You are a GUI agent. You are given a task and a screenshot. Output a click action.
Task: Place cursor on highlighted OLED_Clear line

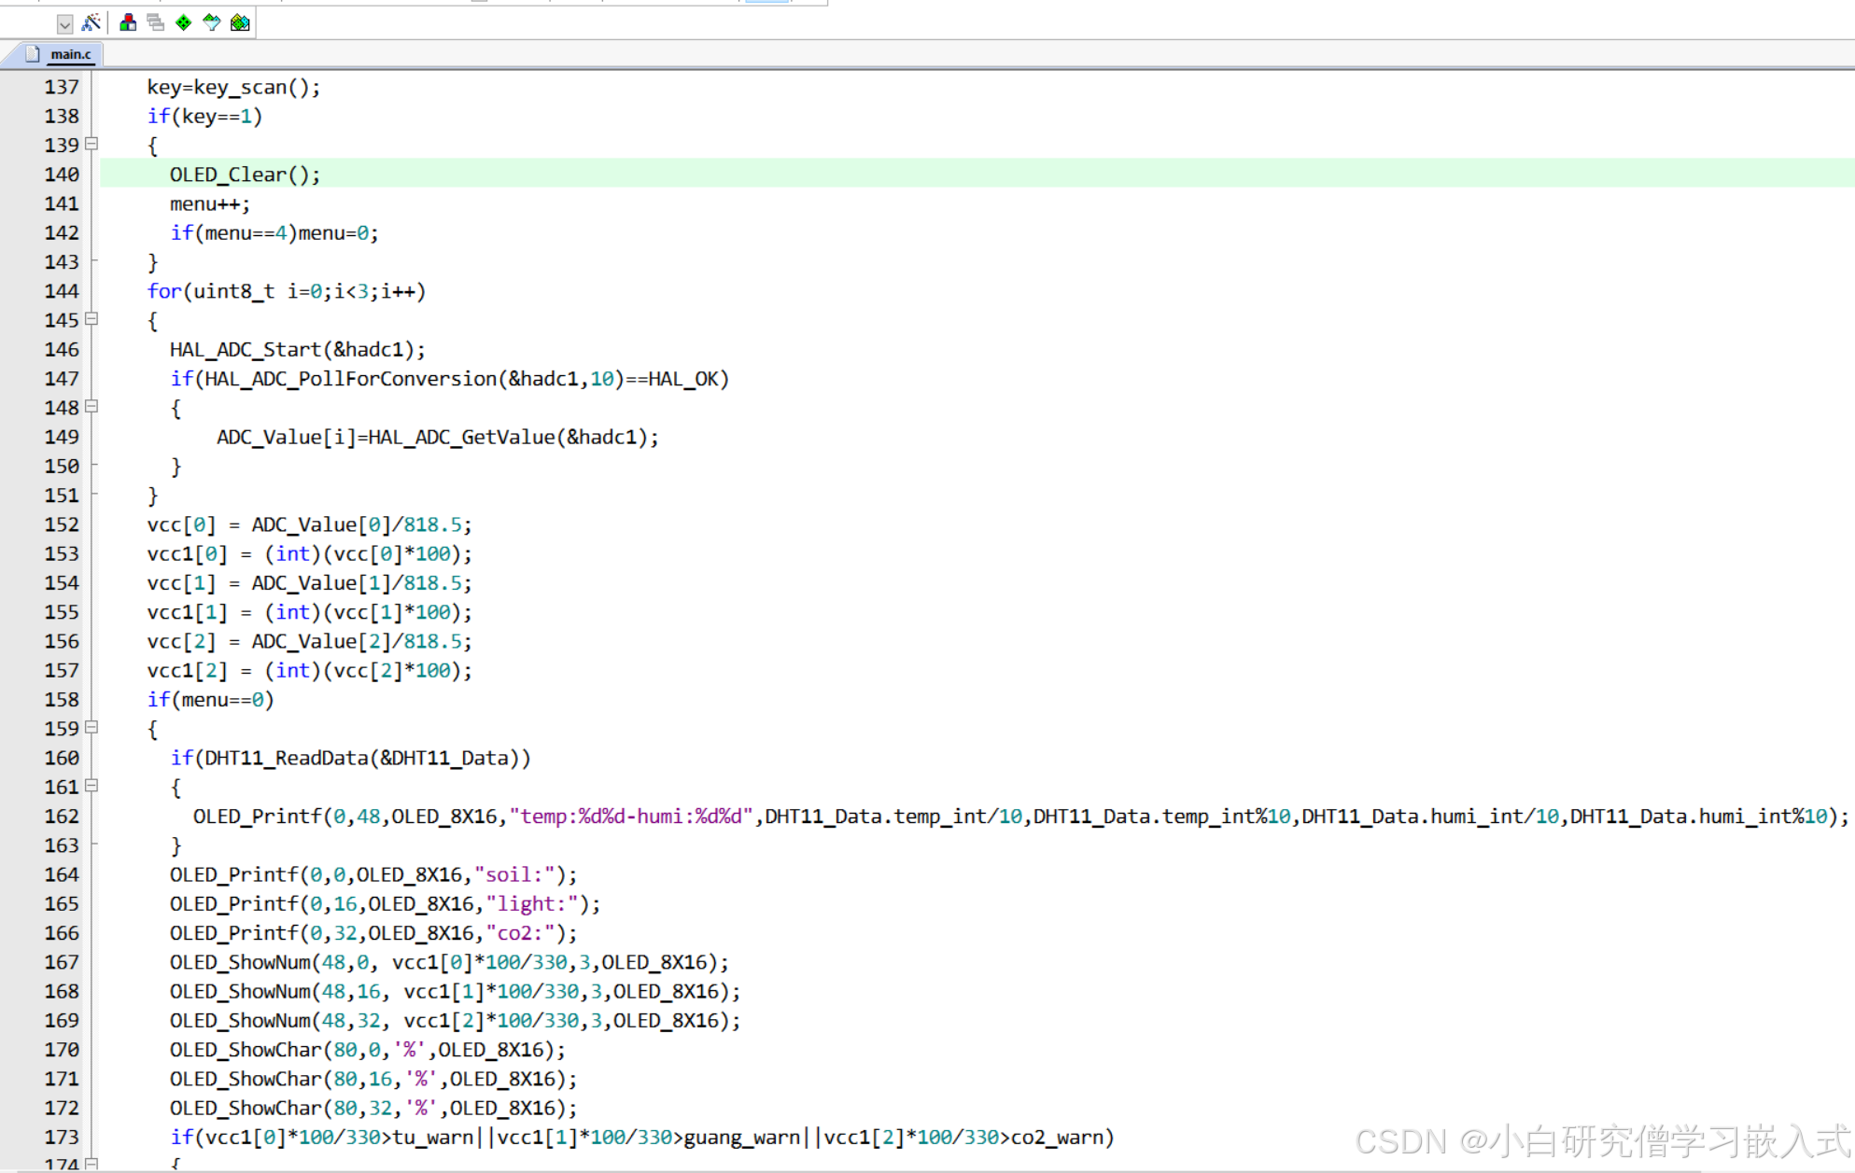click(245, 175)
